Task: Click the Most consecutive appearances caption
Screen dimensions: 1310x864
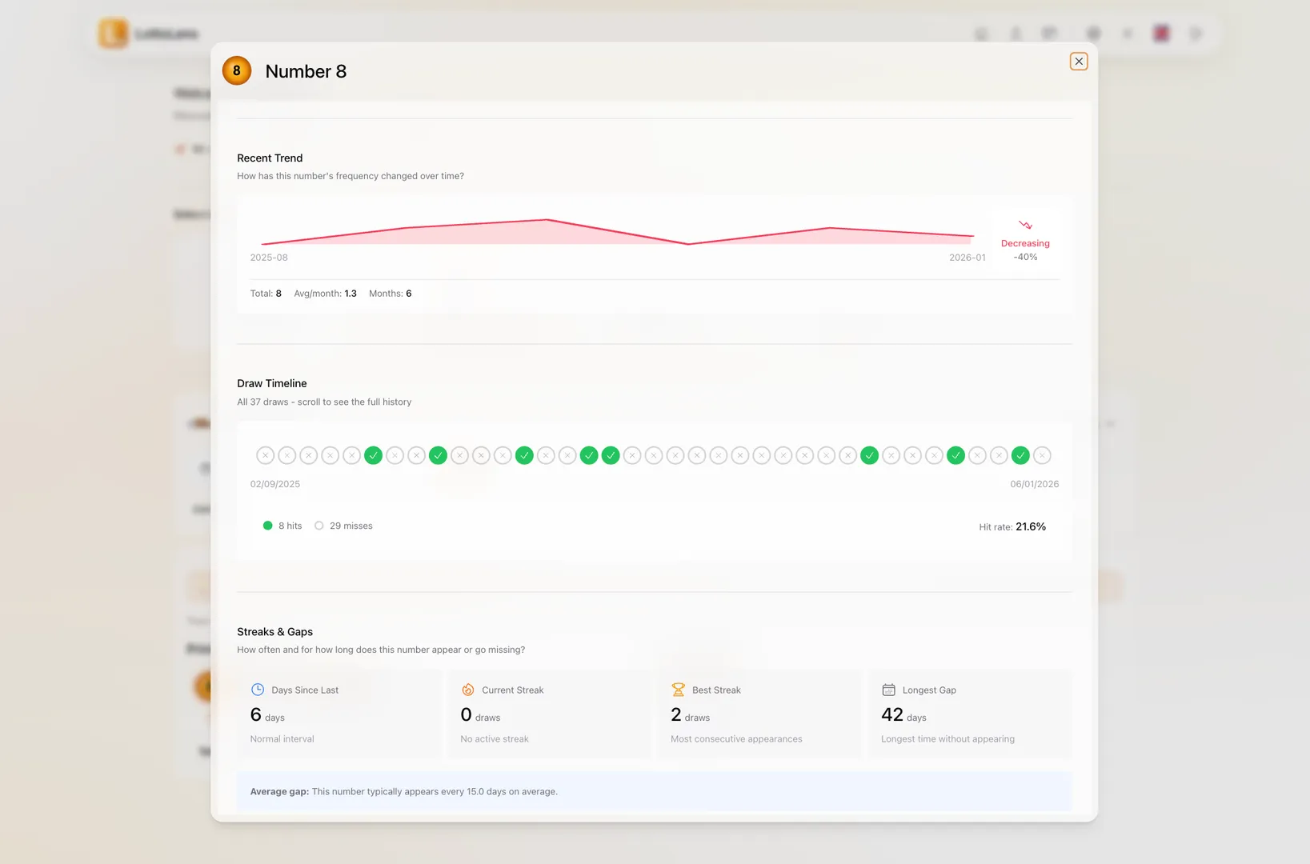Action: point(736,739)
